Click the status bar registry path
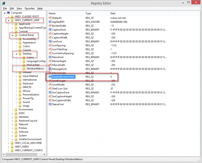 42,159
